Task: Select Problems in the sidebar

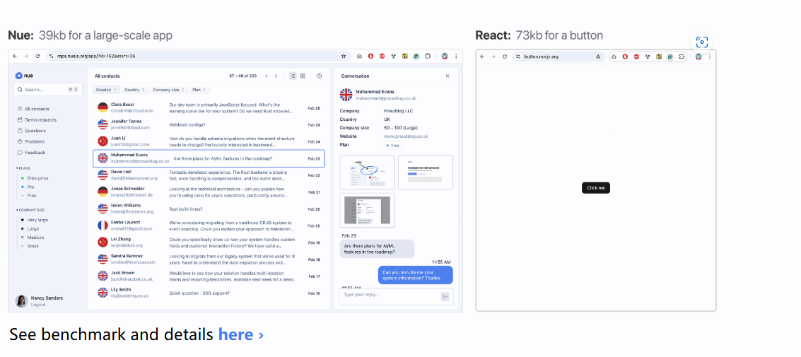Action: (x=34, y=141)
